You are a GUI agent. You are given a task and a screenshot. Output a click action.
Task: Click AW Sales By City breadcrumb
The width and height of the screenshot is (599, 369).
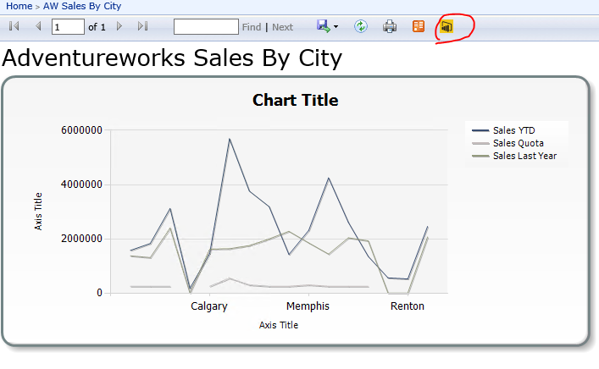[x=82, y=6]
